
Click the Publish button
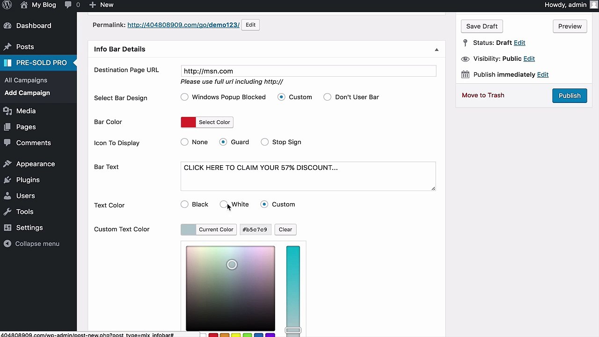570,95
